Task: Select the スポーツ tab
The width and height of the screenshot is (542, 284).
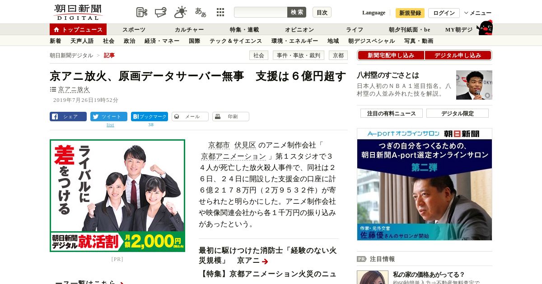Action: click(134, 30)
